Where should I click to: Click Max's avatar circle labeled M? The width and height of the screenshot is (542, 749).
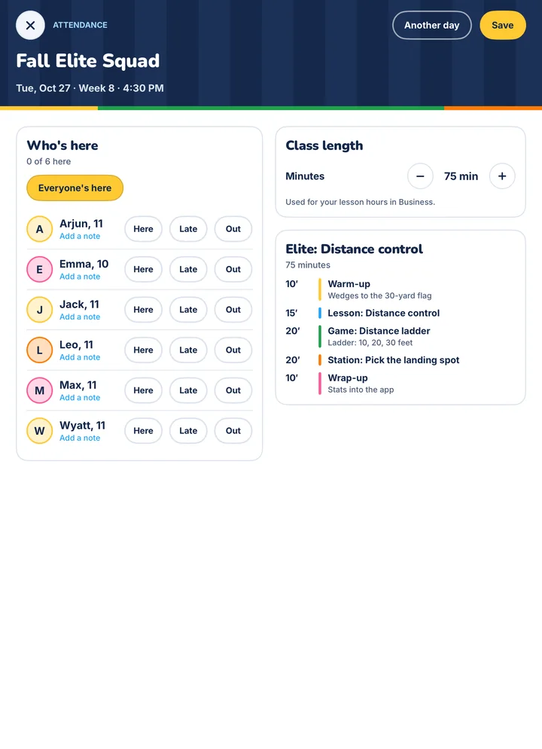pos(40,391)
